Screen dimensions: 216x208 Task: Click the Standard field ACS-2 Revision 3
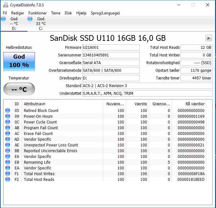pyautogui.click(x=147, y=86)
